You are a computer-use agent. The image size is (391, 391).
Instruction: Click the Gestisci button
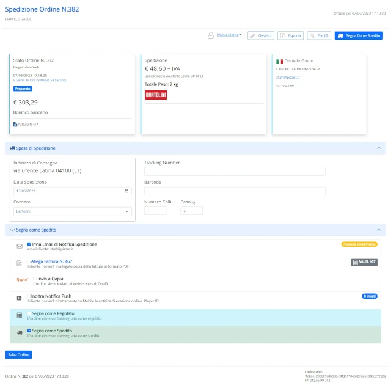[x=261, y=35]
